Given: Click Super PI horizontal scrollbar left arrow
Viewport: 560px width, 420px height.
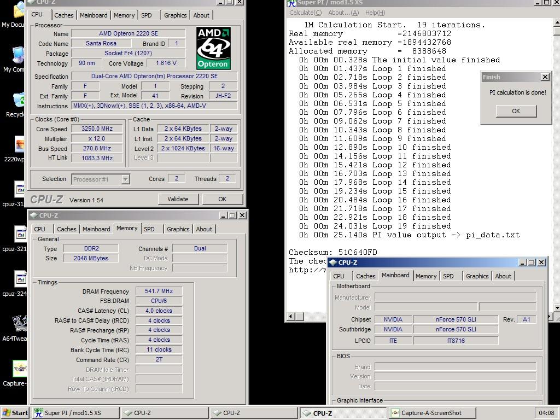Looking at the screenshot, I should tap(291, 317).
